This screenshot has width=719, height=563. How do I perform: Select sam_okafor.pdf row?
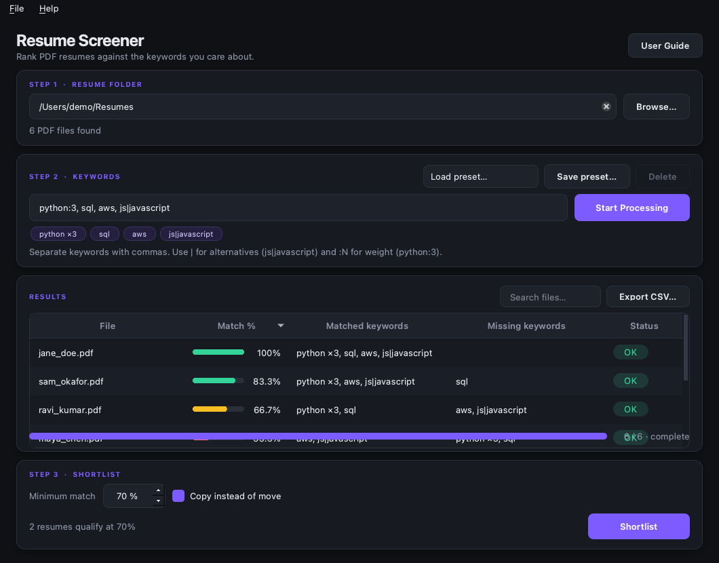pos(356,381)
